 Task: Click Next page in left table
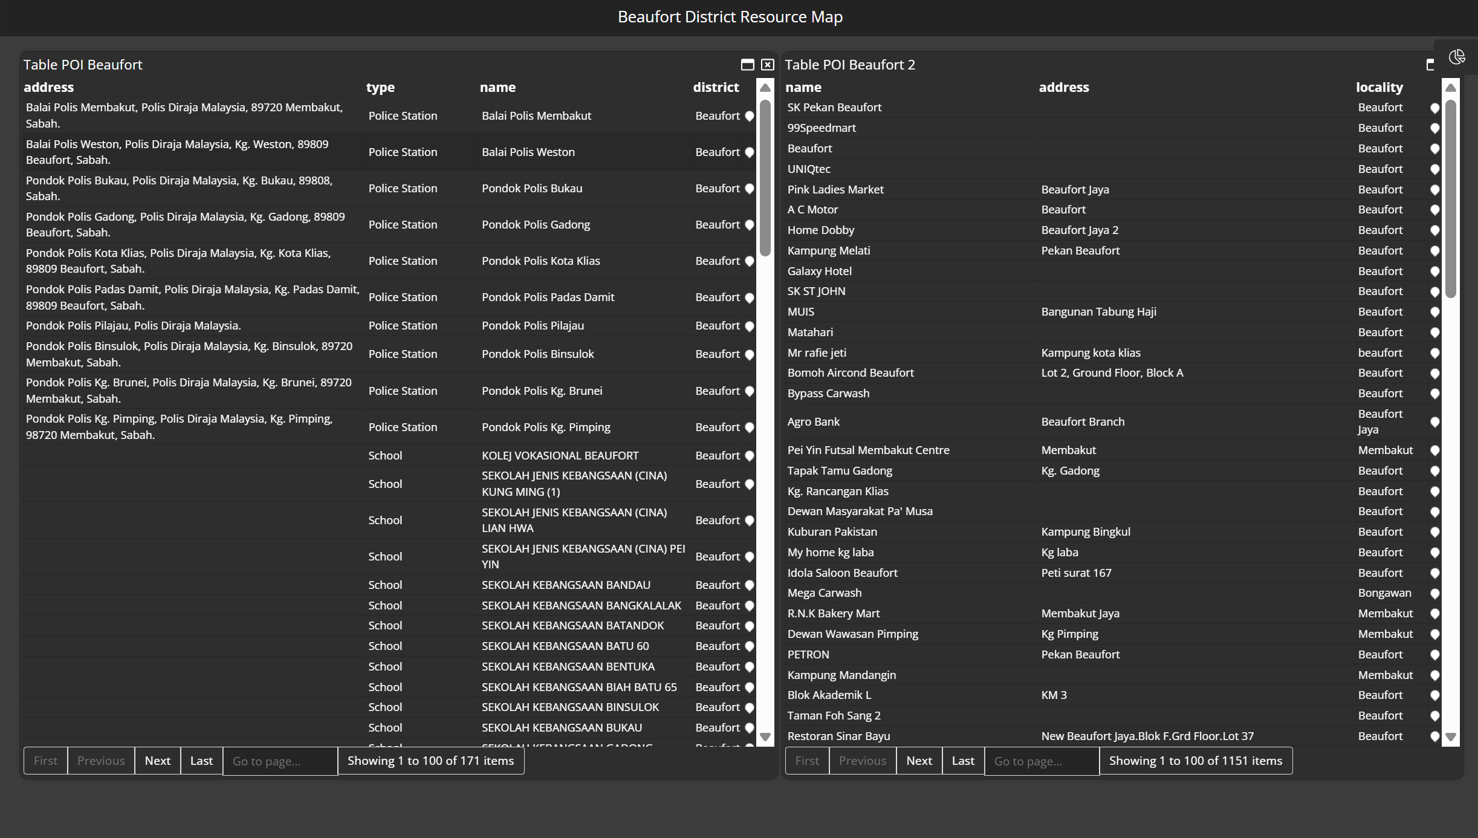click(157, 761)
